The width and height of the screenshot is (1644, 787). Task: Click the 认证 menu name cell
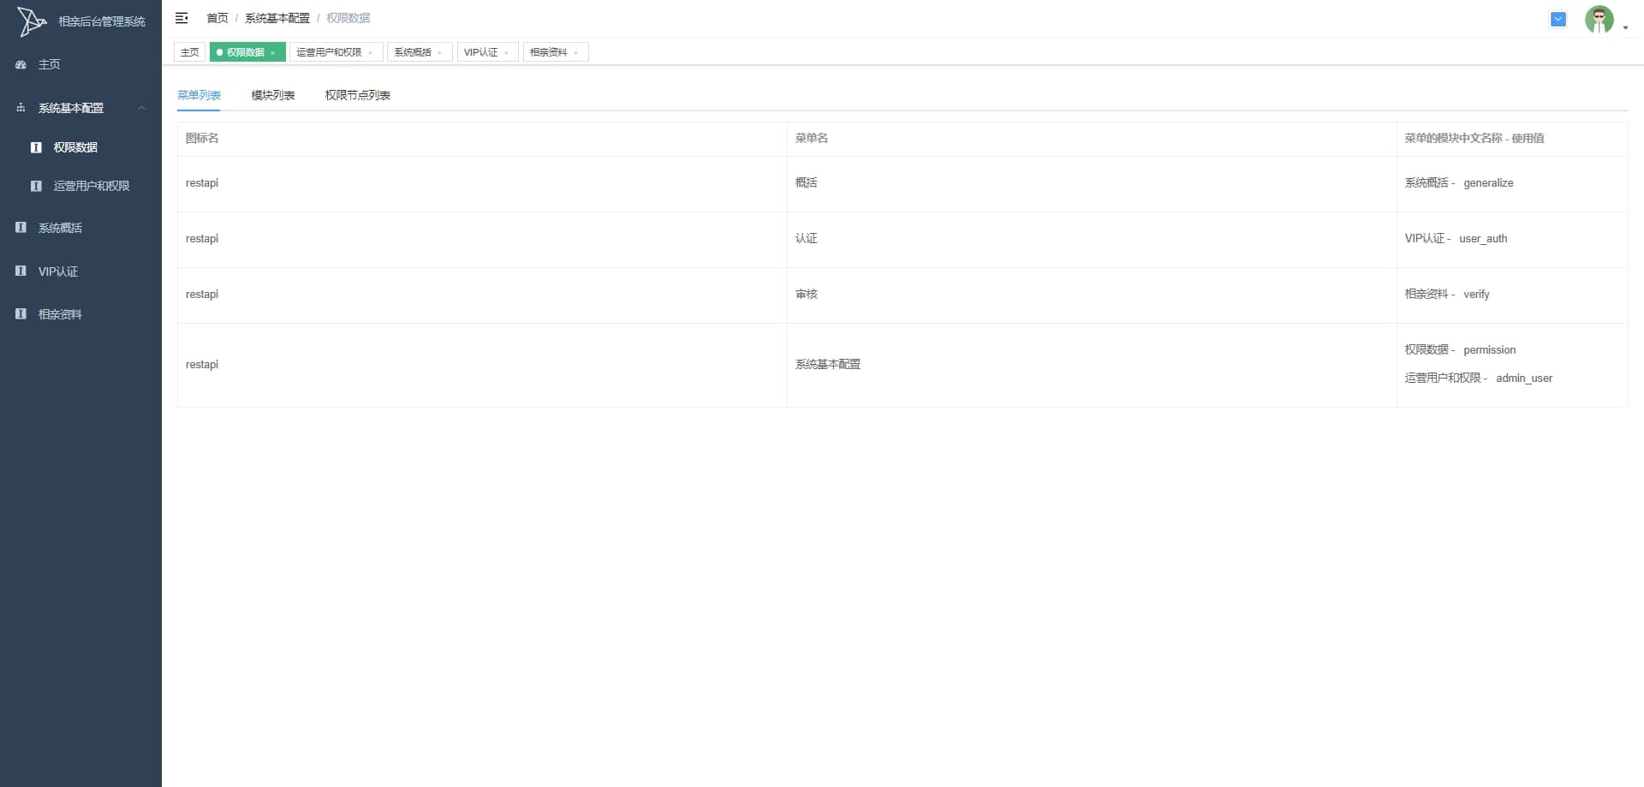pos(807,238)
